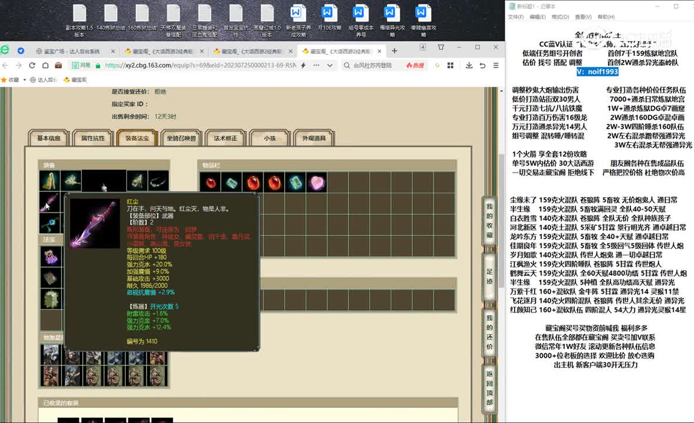Open the 小孩 tab
Viewport: 694px width, 423px height.
270,138
